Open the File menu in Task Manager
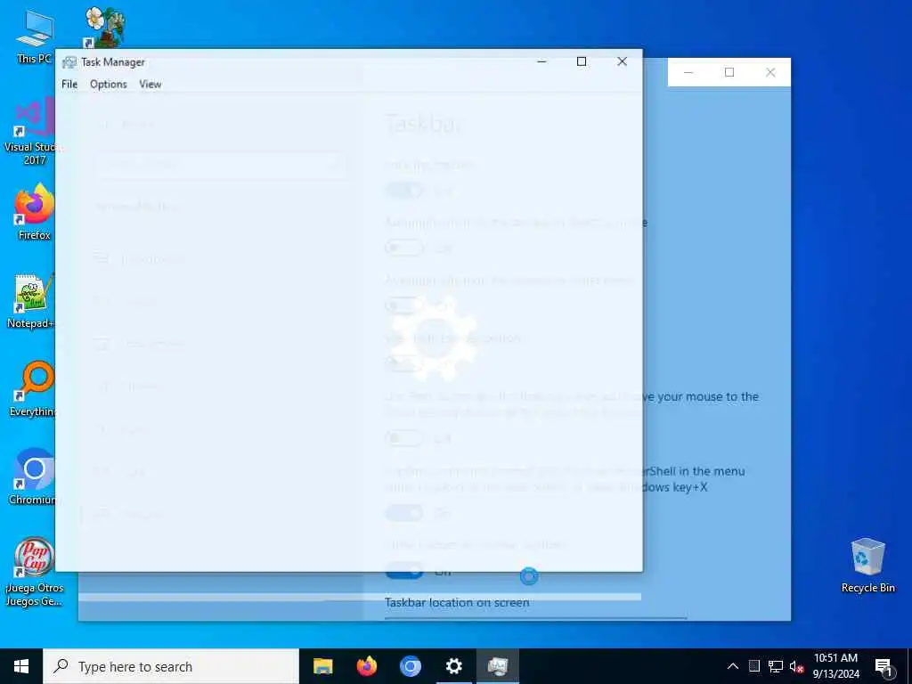912x684 pixels. coord(69,85)
